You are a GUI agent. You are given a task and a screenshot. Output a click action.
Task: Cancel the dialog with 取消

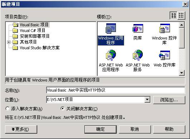point(135,129)
